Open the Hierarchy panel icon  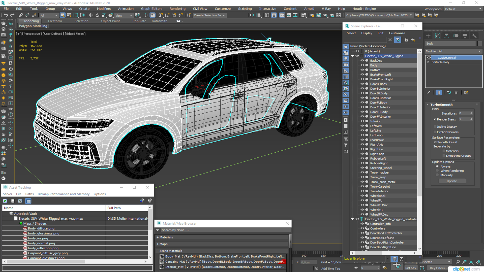point(446,36)
